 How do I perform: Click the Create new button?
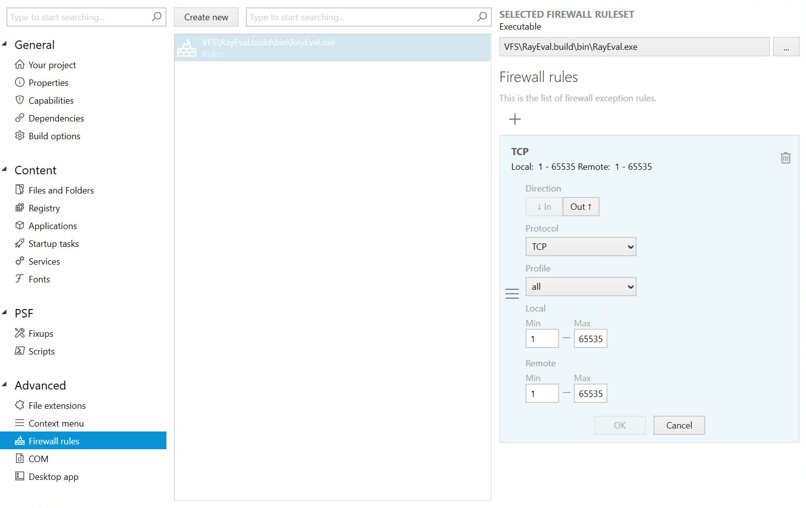click(206, 17)
